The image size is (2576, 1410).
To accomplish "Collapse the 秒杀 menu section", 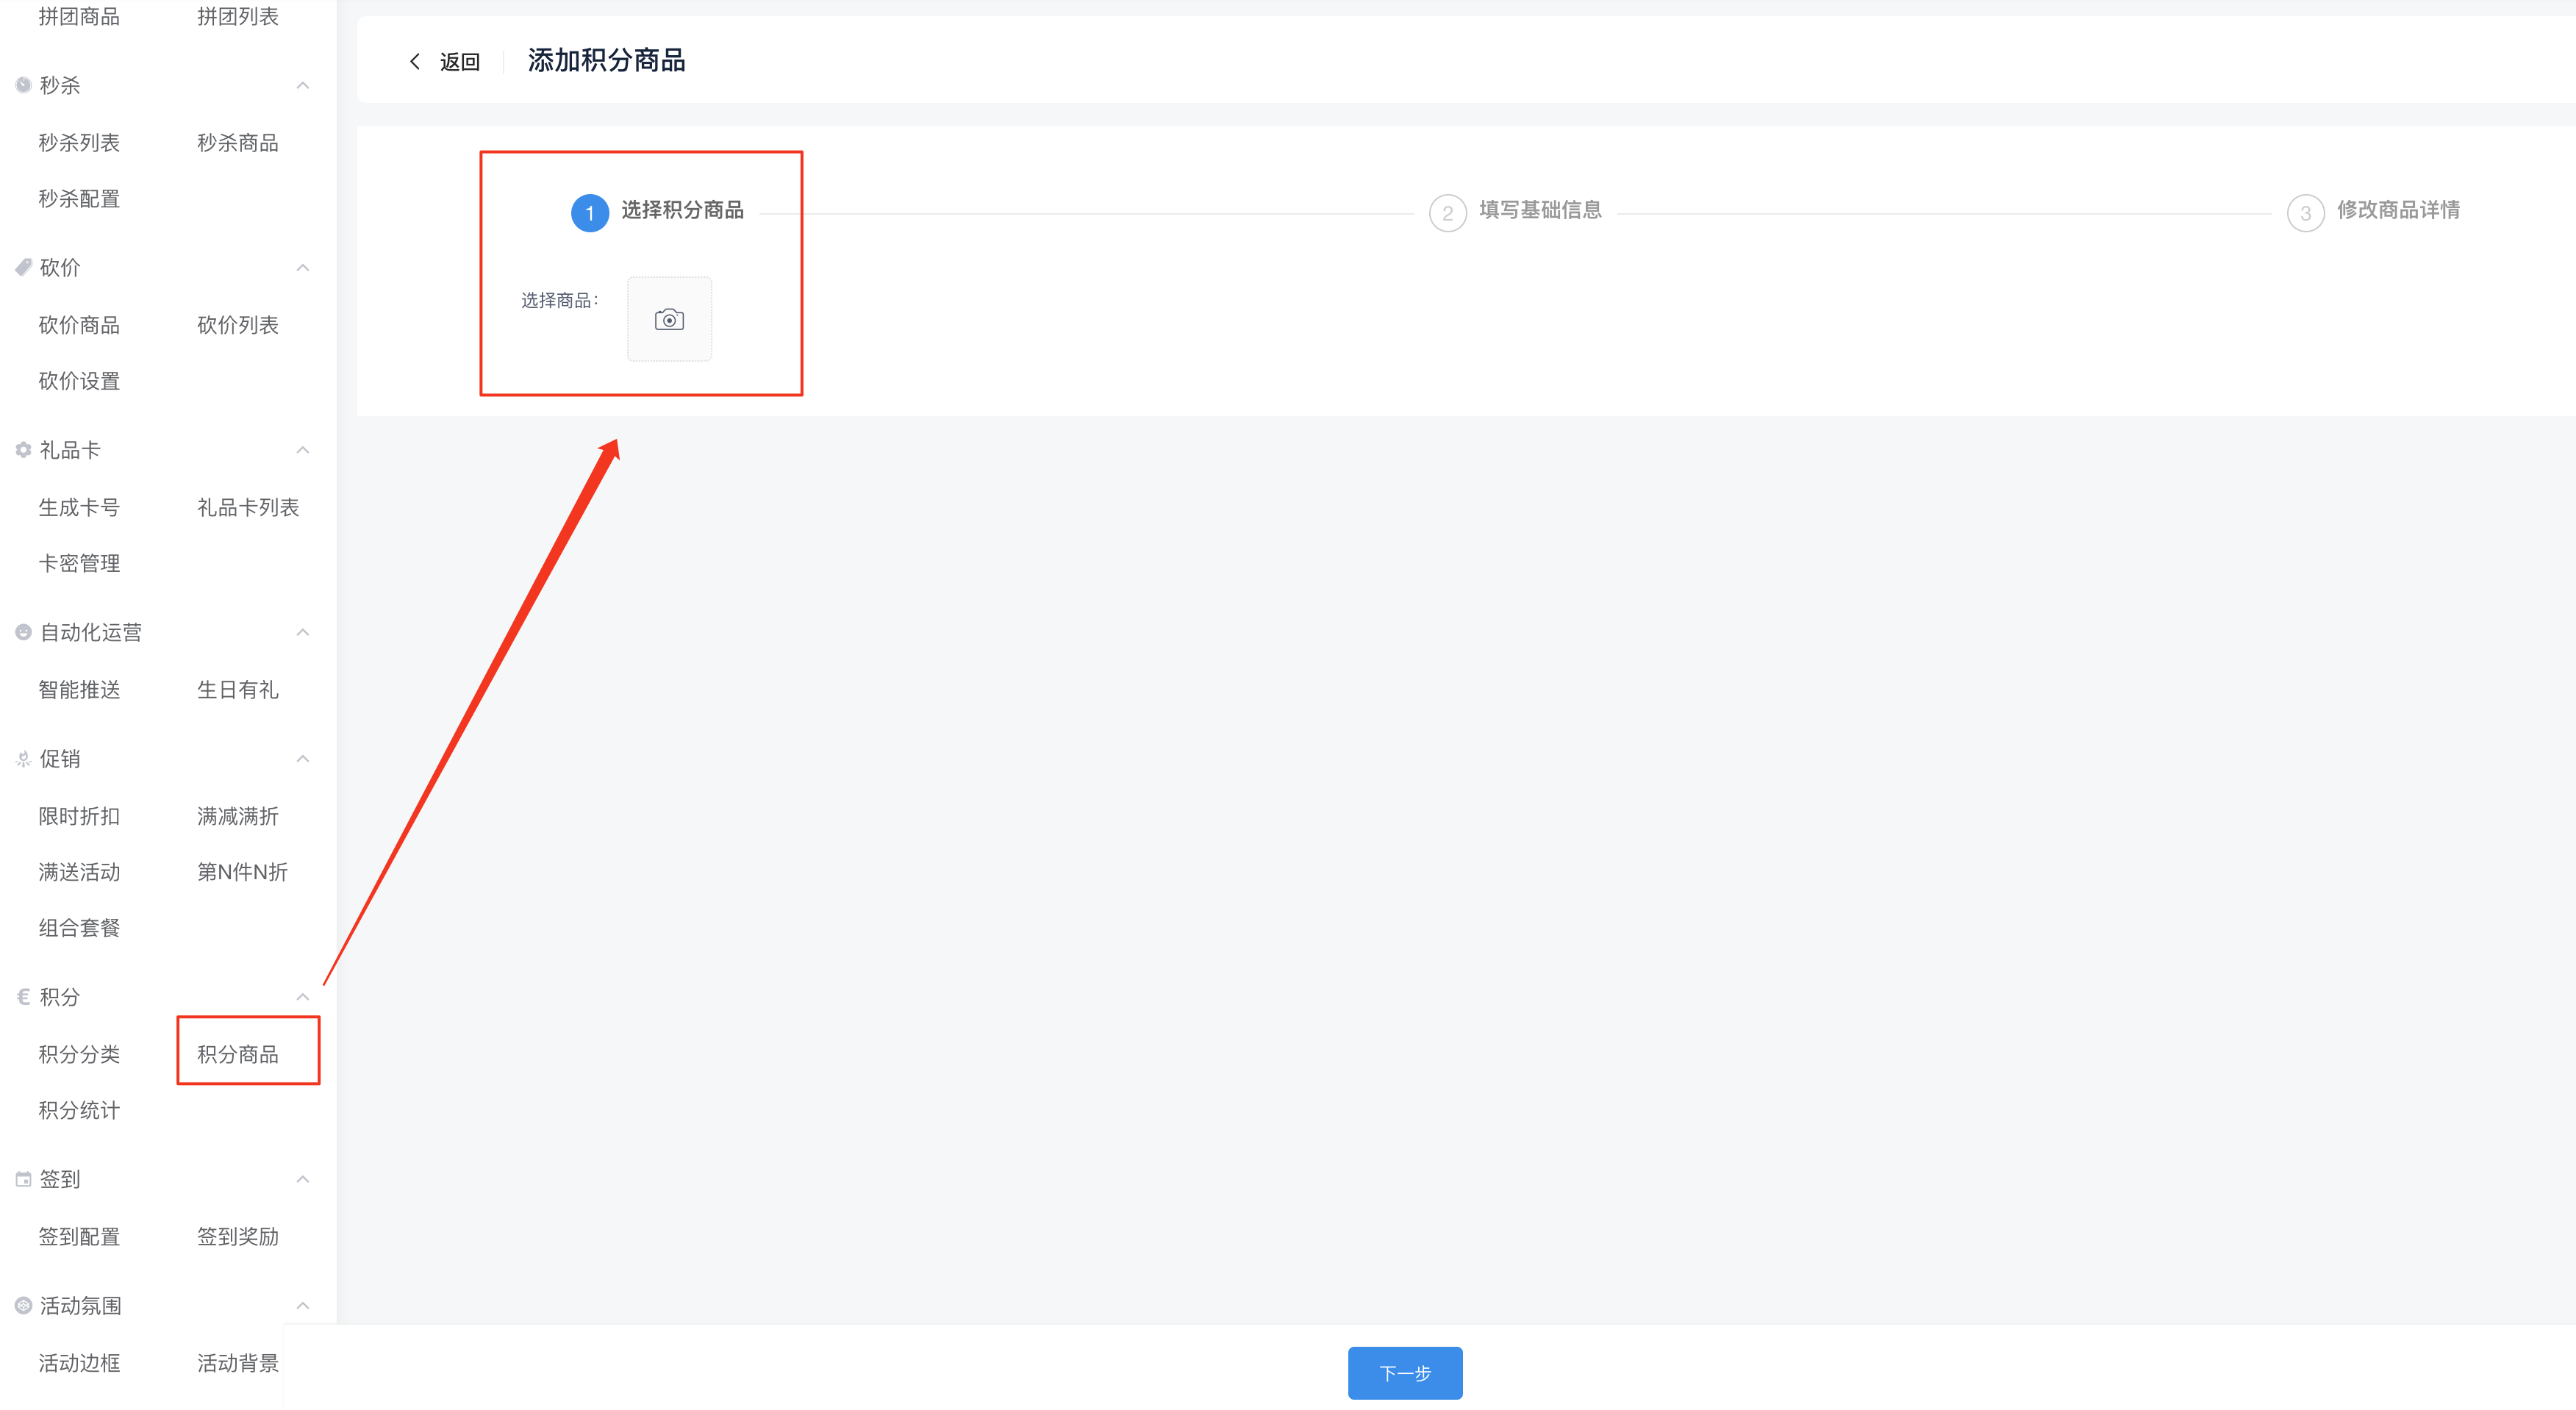I will (303, 85).
